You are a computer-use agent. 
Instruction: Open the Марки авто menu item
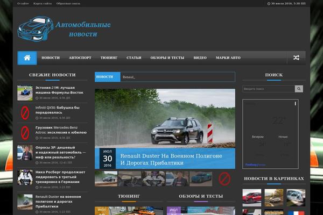point(228,58)
